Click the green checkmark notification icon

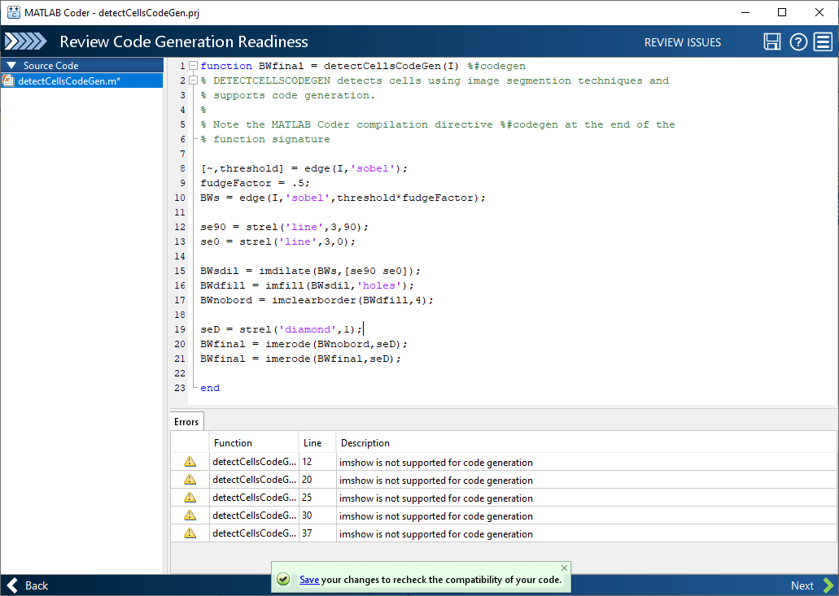[x=283, y=580]
